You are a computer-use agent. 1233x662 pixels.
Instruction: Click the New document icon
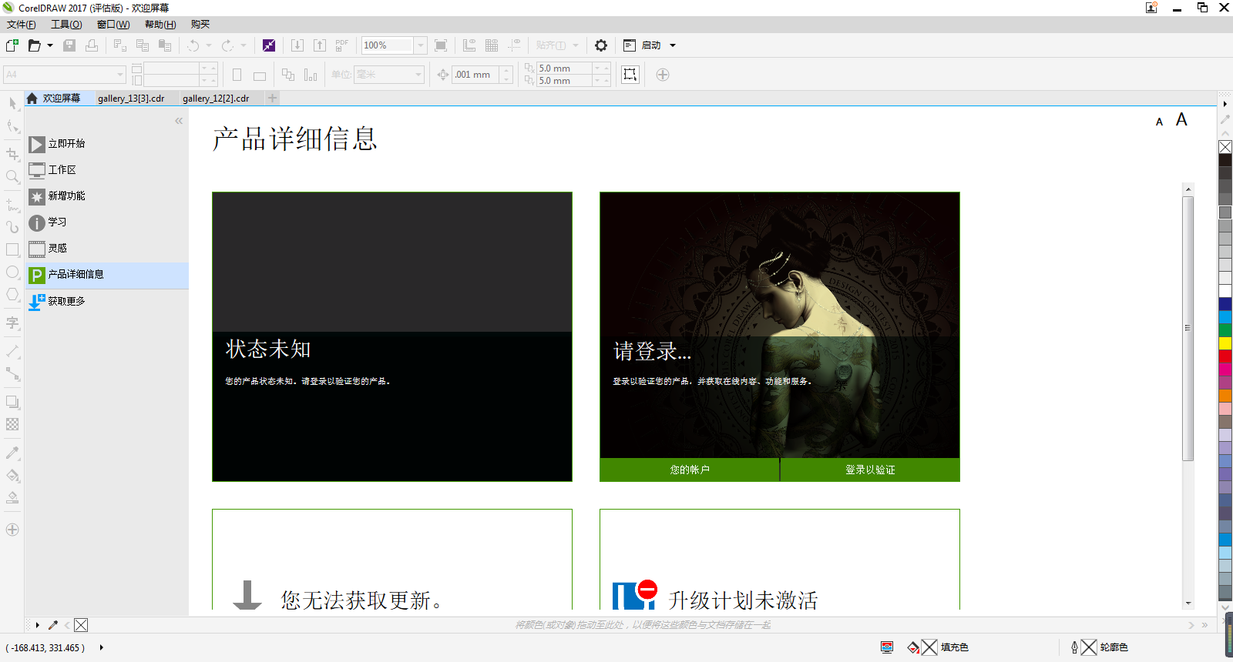(12, 45)
